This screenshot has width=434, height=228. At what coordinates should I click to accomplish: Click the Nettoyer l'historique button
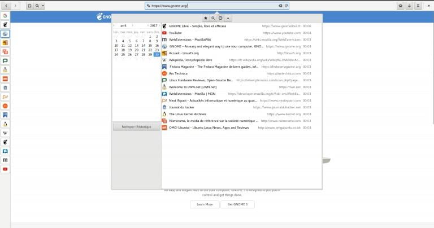pos(136,127)
